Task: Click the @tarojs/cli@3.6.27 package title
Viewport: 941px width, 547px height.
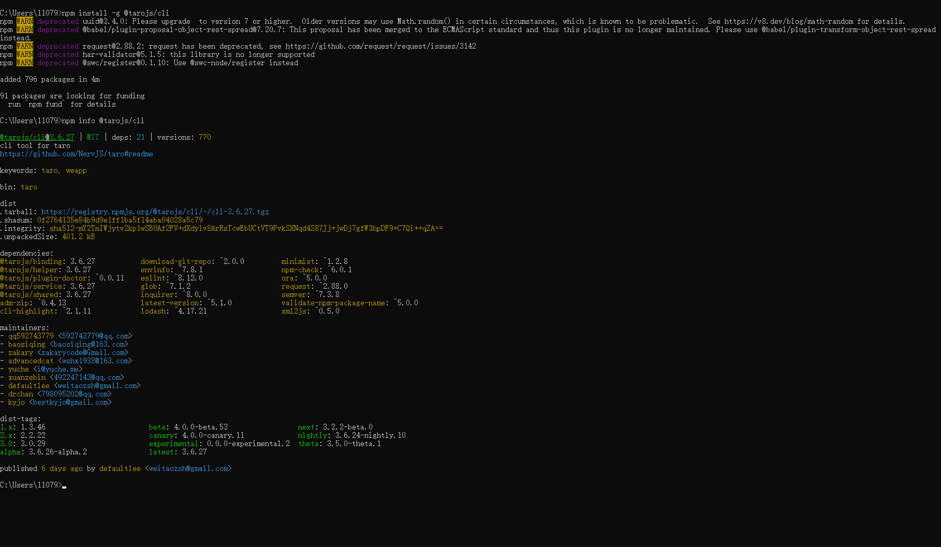Action: tap(37, 137)
